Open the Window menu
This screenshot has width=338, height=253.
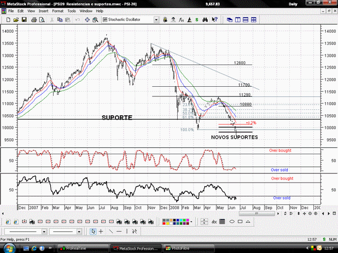86,11
